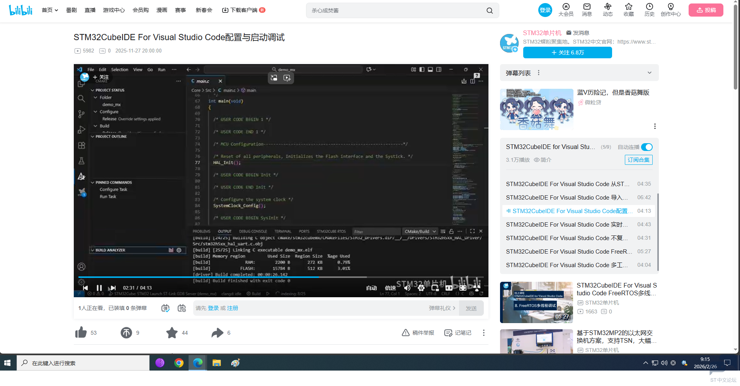Viewport: 740px width, 386px height.
Task: Click the 关注 6.8万 follow button
Action: pos(567,52)
